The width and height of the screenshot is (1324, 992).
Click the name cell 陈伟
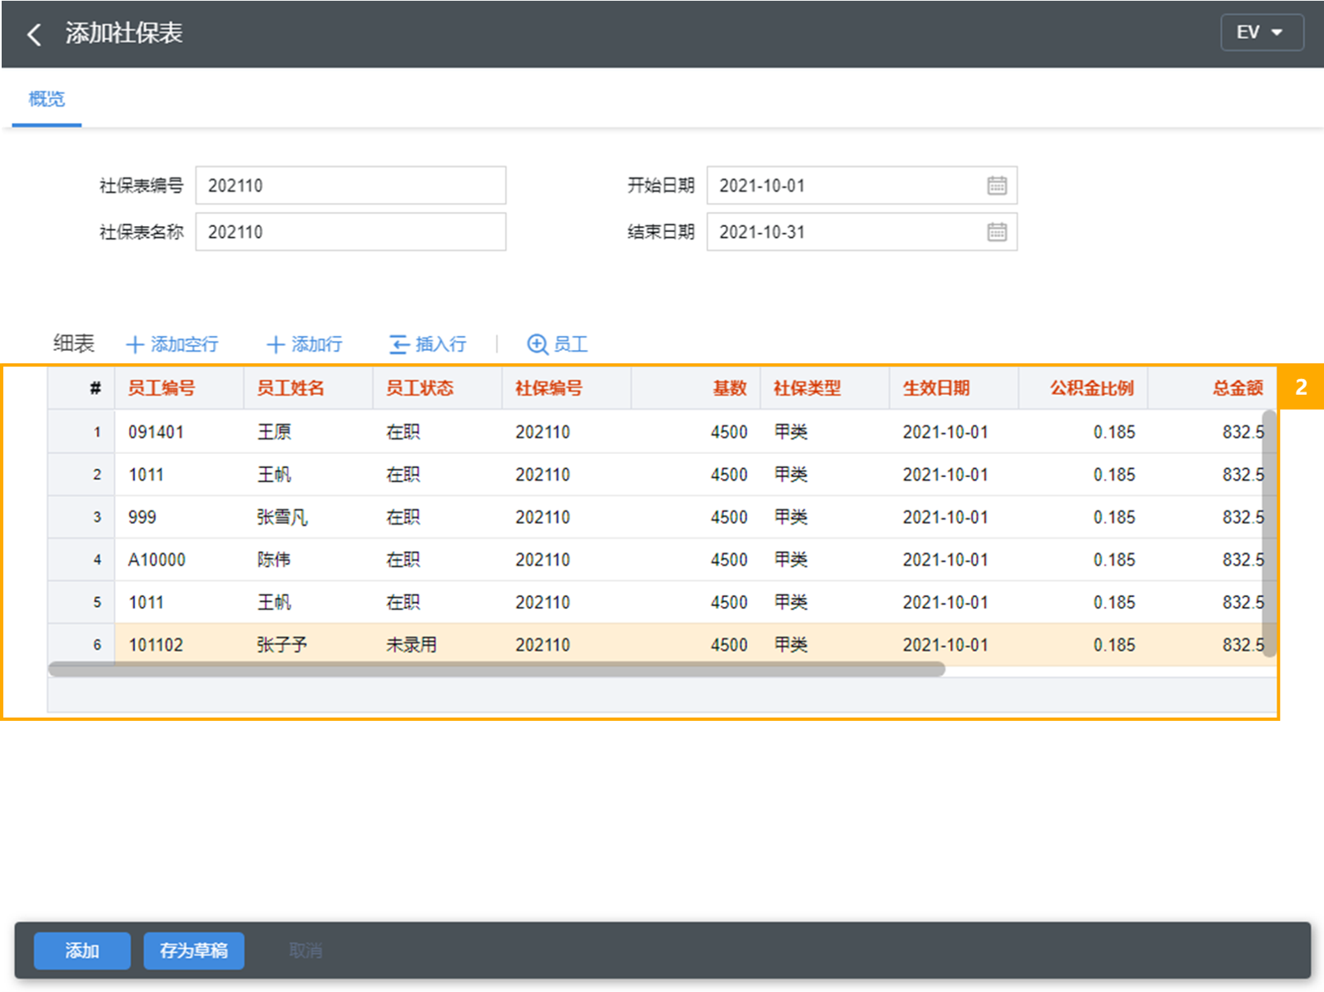(x=308, y=560)
